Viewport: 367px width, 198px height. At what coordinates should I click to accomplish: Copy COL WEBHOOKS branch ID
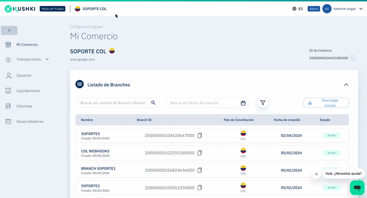200,153
